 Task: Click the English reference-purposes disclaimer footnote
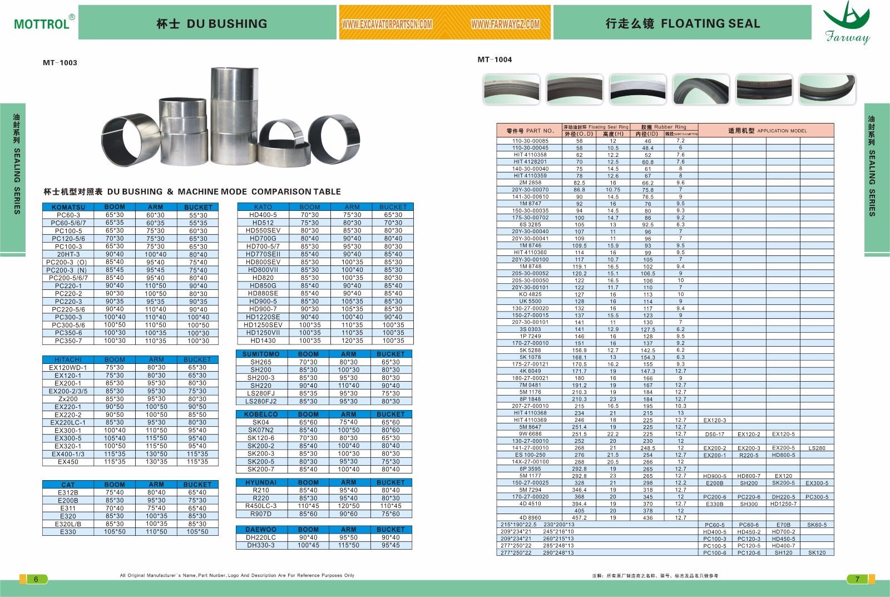237,575
